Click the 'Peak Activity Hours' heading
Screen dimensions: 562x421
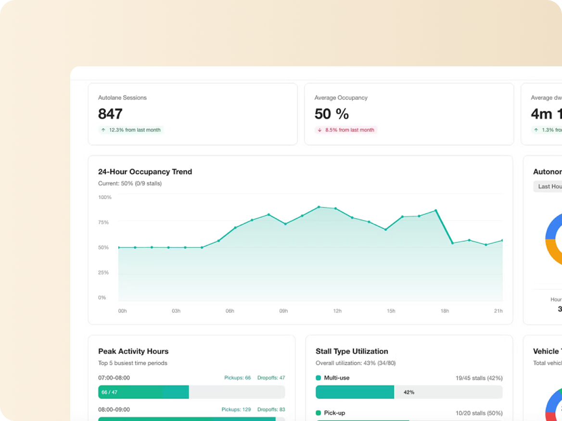[133, 351]
